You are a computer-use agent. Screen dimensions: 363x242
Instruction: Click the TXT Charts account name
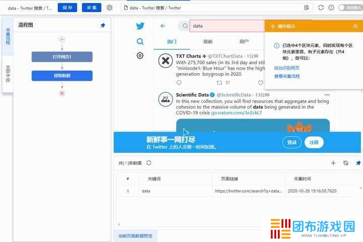pyautogui.click(x=189, y=56)
